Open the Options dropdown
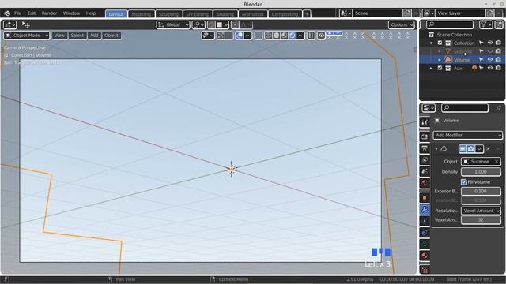The width and height of the screenshot is (506, 284). tap(401, 24)
